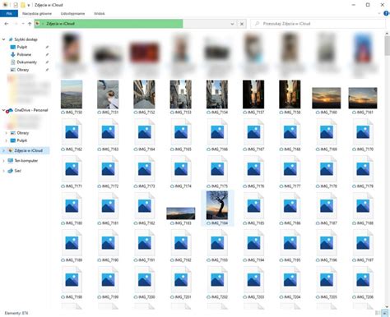Open the Plik menu tab
The width and height of the screenshot is (390, 317).
coord(9,13)
